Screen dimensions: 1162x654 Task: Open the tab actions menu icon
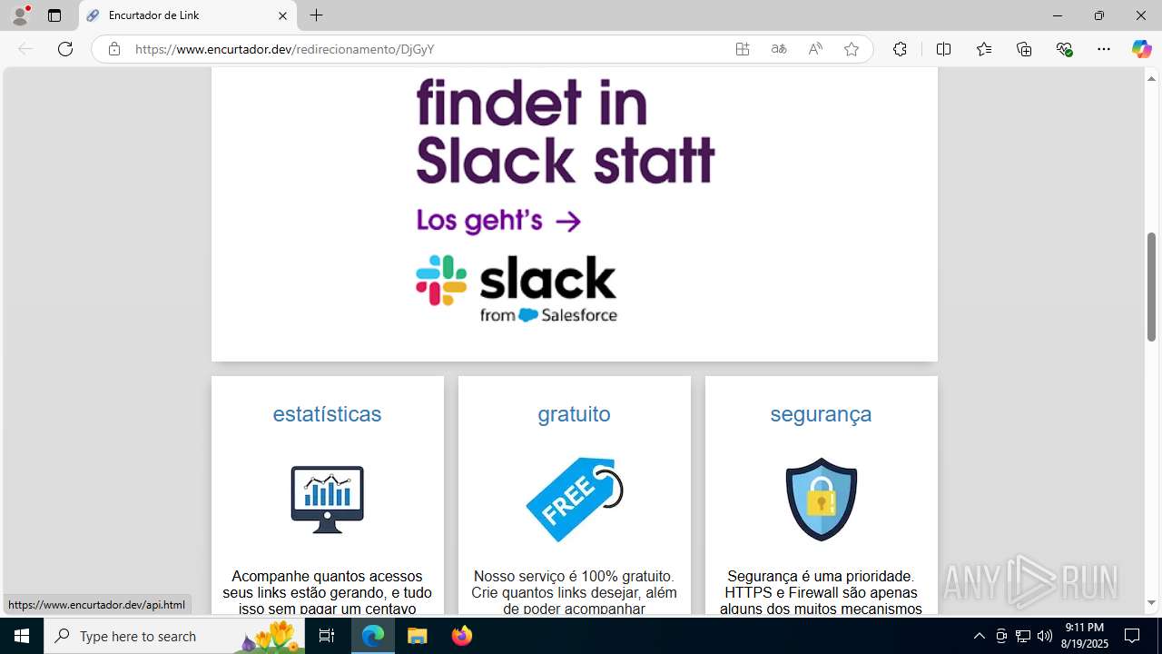coord(54,15)
